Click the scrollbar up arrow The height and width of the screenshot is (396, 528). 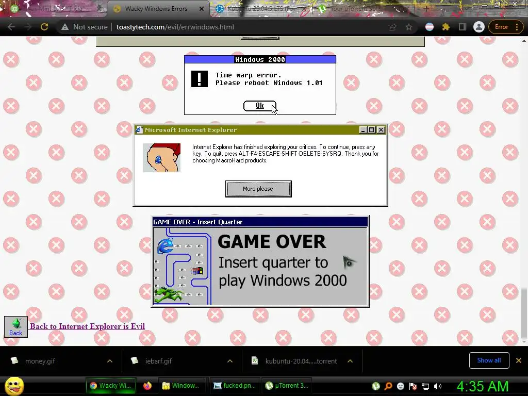point(524,40)
